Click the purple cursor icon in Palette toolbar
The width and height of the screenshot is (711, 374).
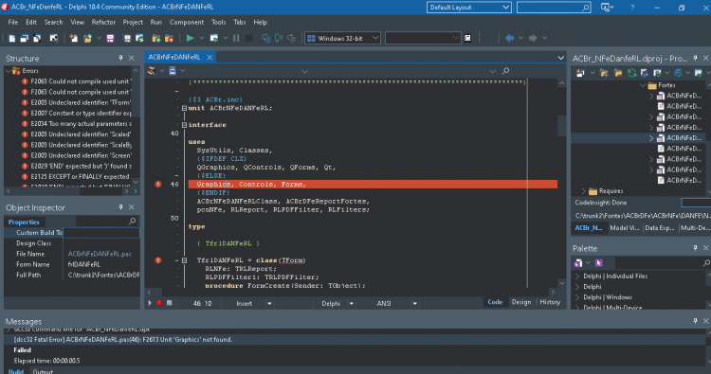[598, 263]
